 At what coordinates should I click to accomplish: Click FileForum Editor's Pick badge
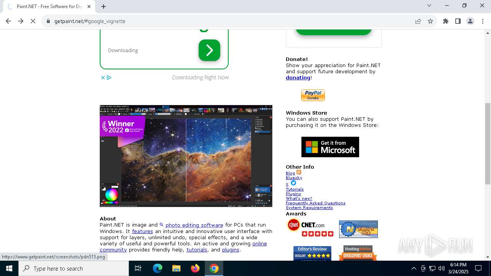[358, 229]
